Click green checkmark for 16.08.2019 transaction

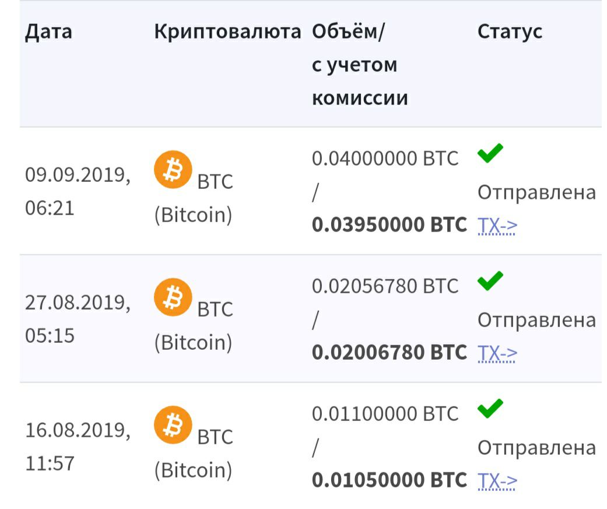click(490, 410)
